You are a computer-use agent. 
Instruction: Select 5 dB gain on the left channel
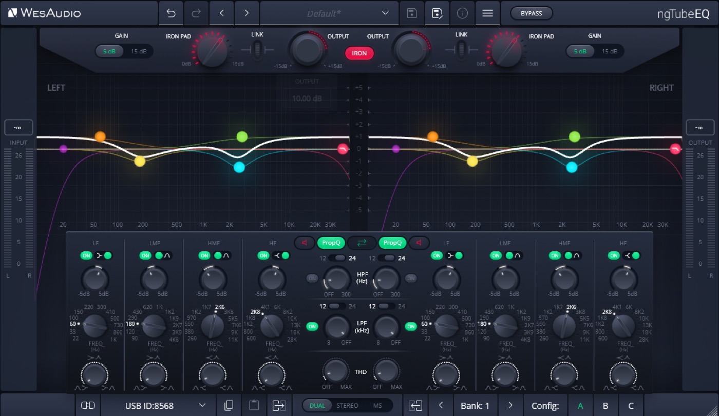pos(109,51)
